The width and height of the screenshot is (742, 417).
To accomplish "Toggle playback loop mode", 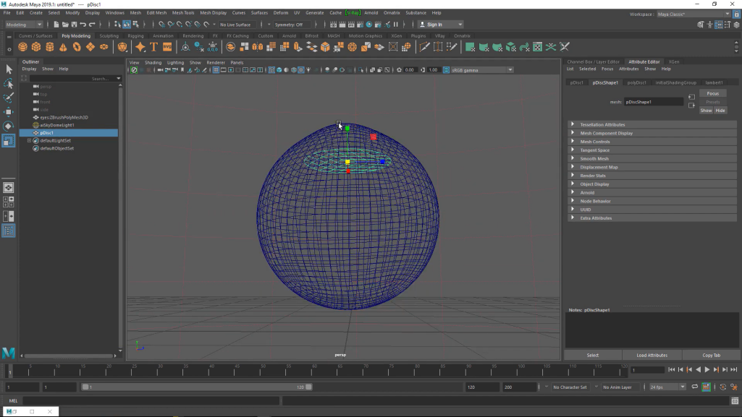I will pos(695,387).
